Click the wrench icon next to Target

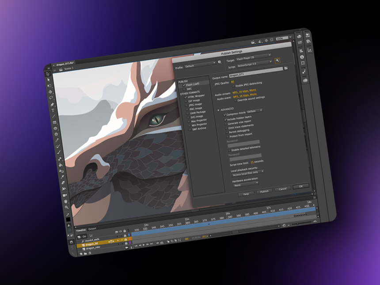277,61
